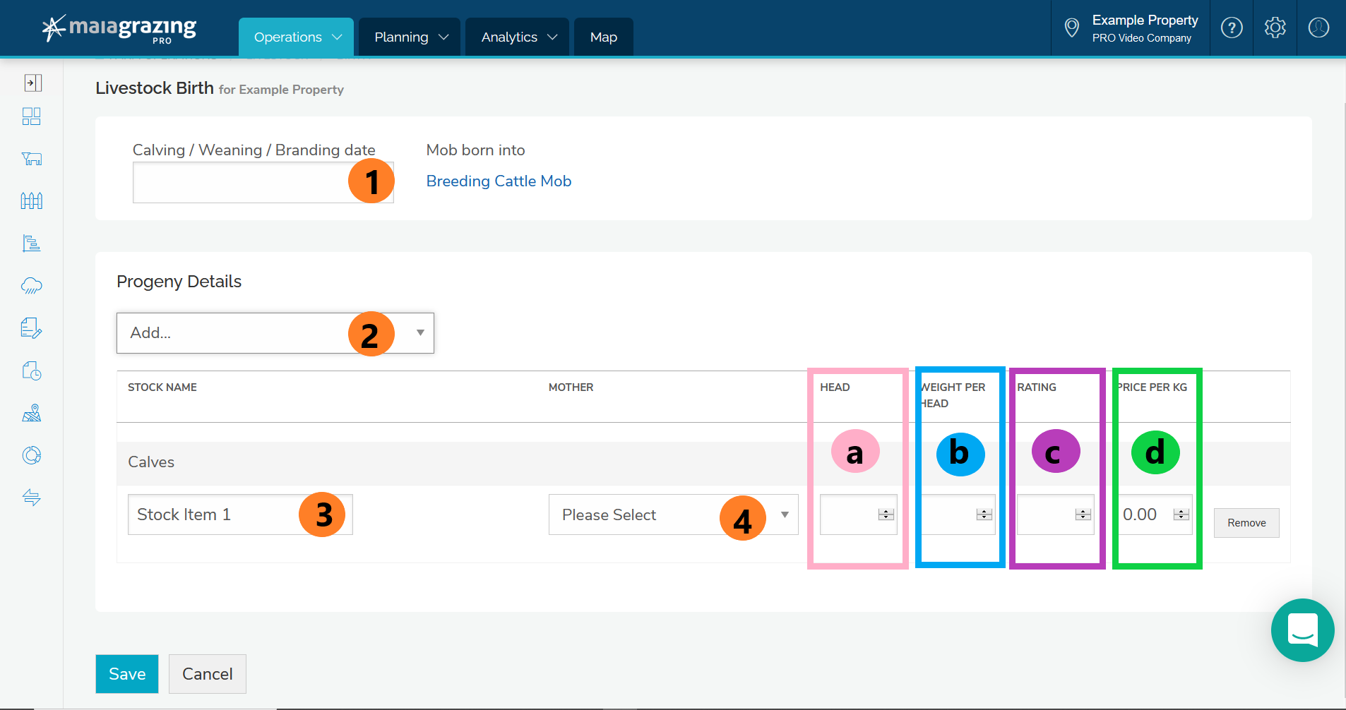Click the rainfall cloud icon in sidebar
The height and width of the screenshot is (710, 1346).
[32, 286]
